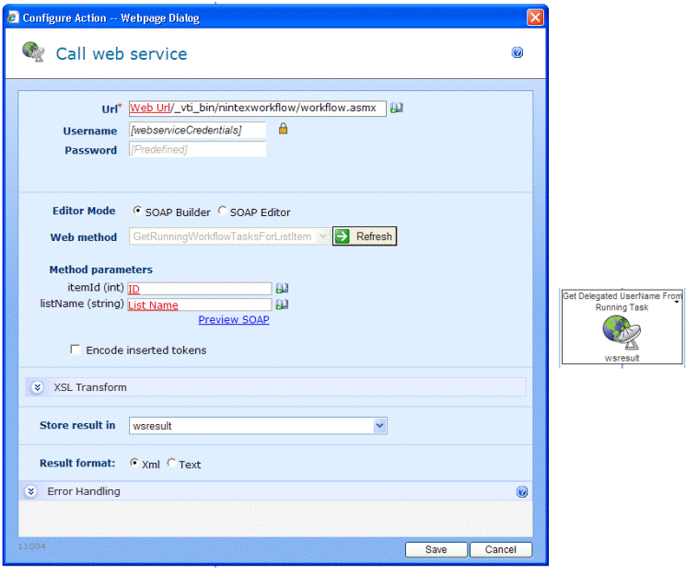Click the Cancel button
The height and width of the screenshot is (574, 686).
pos(501,549)
